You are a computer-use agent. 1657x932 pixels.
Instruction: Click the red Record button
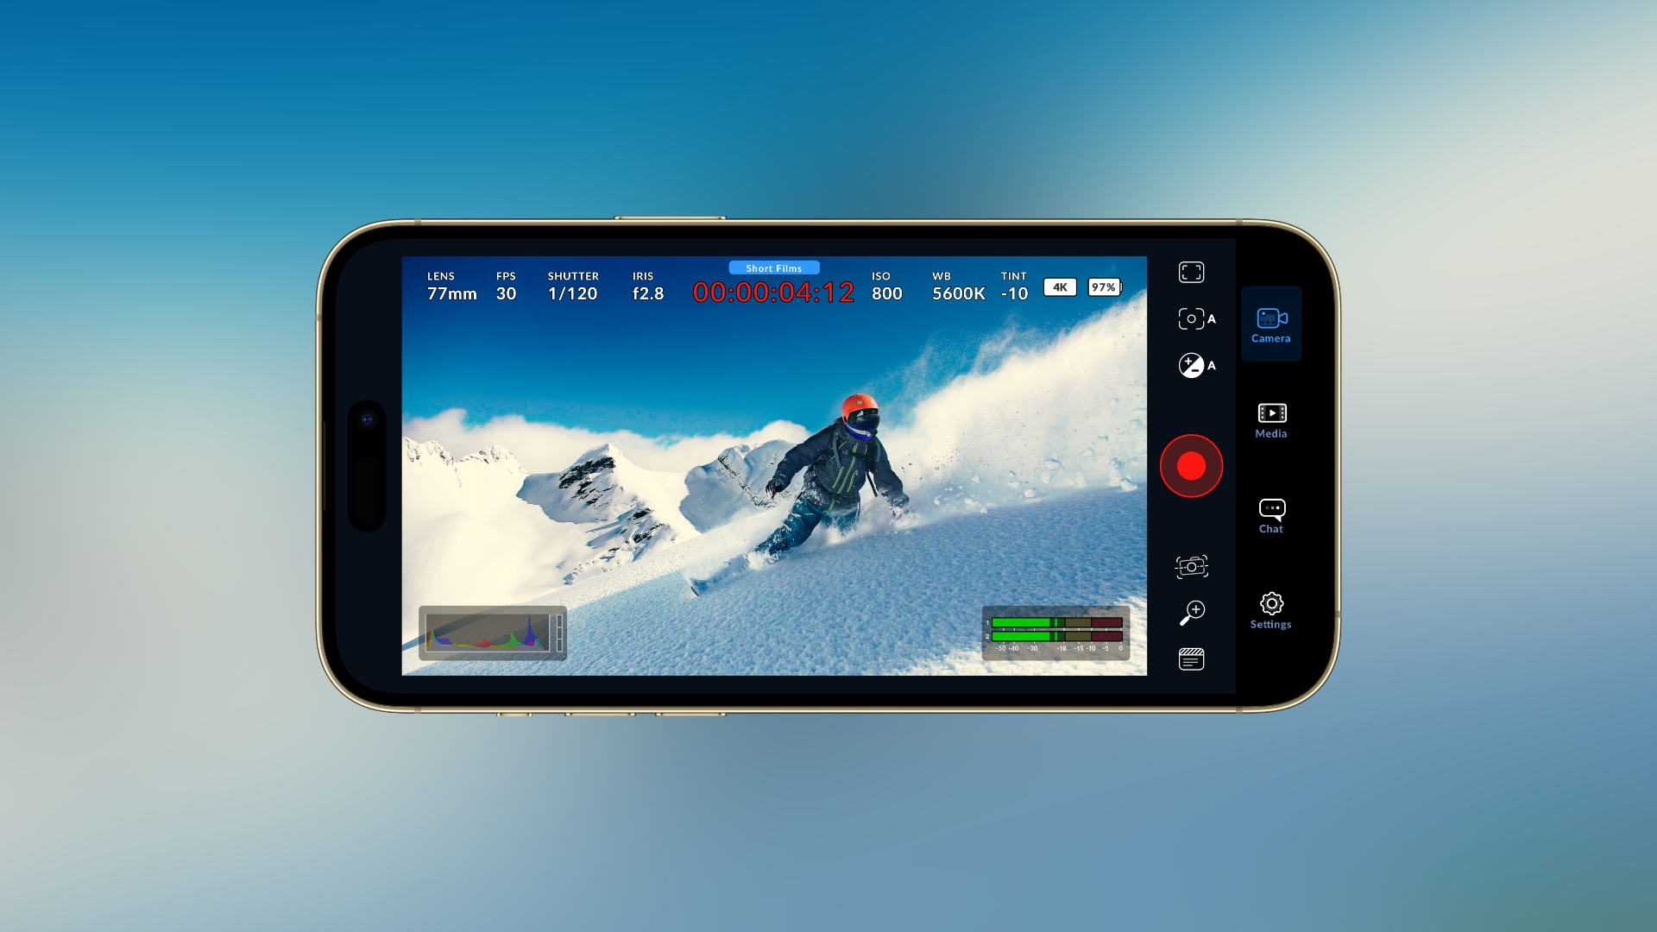(x=1190, y=465)
